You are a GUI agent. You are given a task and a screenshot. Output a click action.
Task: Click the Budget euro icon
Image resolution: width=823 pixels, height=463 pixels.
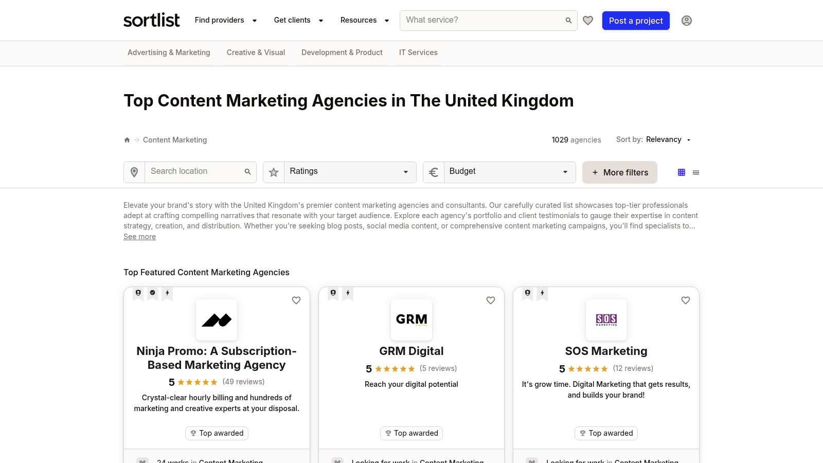click(x=434, y=172)
